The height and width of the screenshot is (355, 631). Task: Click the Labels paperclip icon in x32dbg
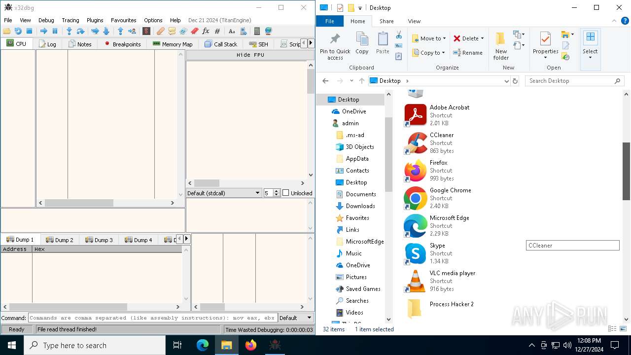pyautogui.click(x=183, y=31)
